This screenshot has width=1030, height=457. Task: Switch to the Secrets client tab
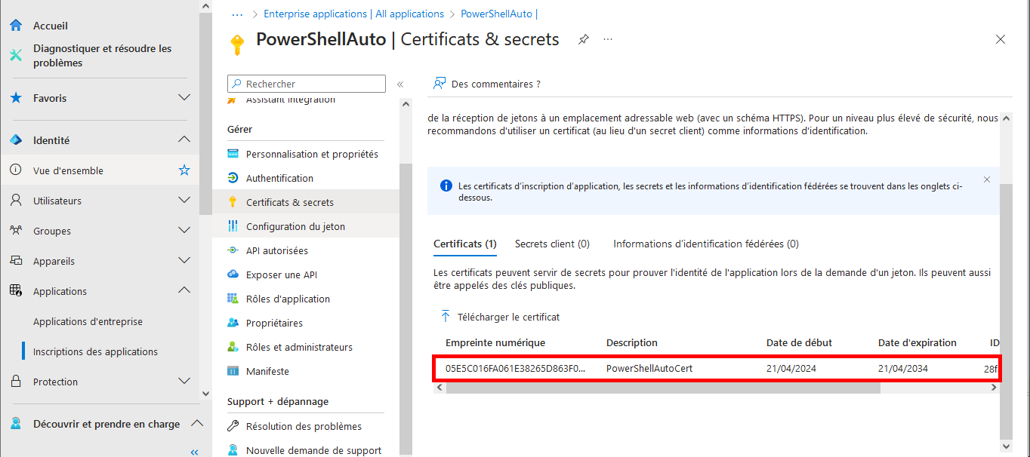550,243
